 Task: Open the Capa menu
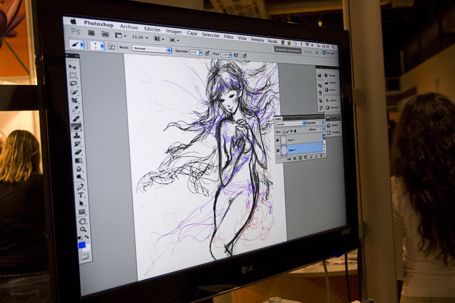pyautogui.click(x=192, y=33)
